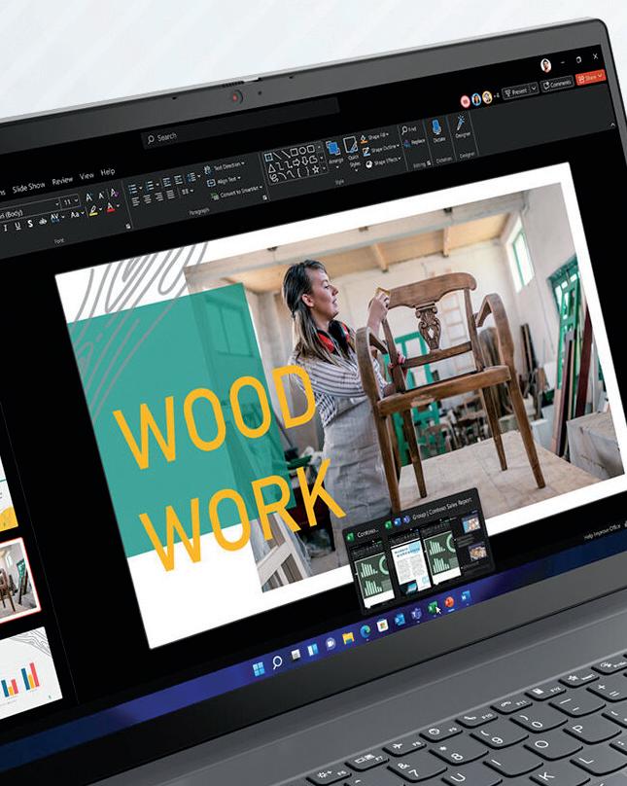Click Excel icon on taskbar
This screenshot has height=786, width=627.
433,608
